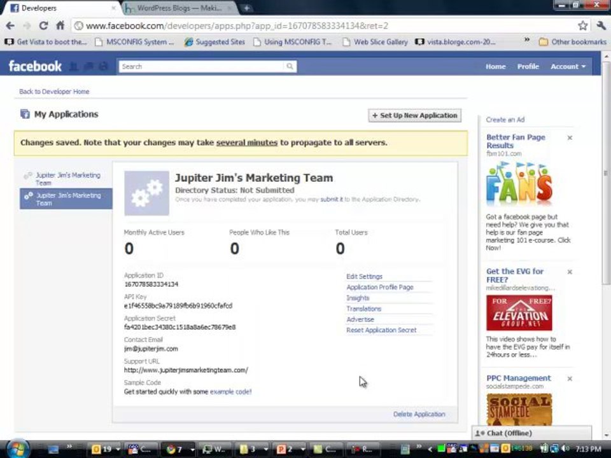Click several minutes link in notice
Image resolution: width=611 pixels, height=458 pixels.
(247, 142)
